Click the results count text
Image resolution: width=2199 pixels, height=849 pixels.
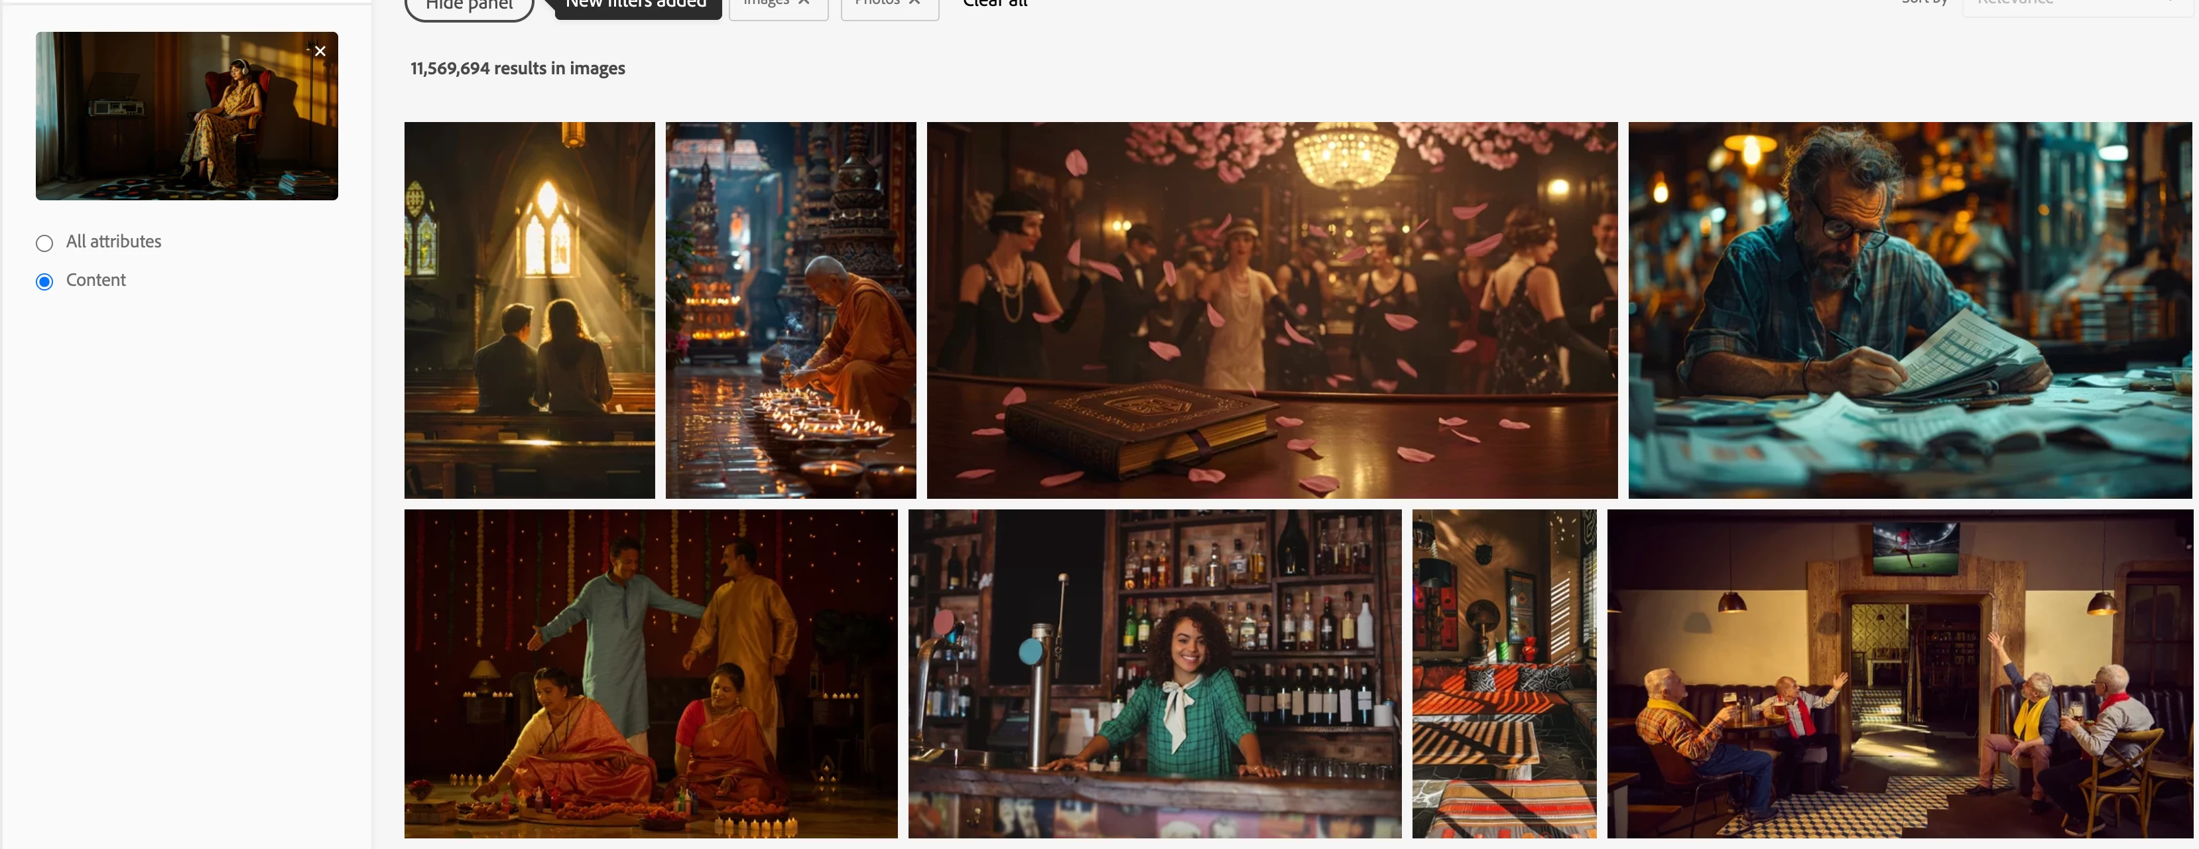click(x=517, y=68)
